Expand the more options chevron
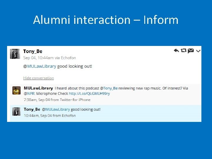212x159 pixels. coord(198,51)
